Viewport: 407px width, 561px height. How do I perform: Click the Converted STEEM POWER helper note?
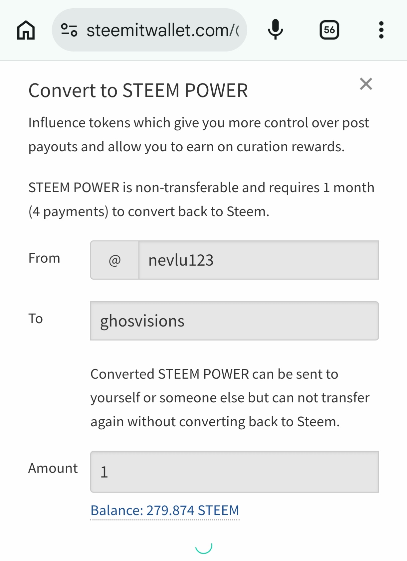pos(230,398)
